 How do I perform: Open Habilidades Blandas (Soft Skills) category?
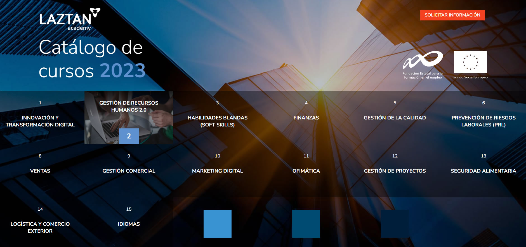[218, 121]
